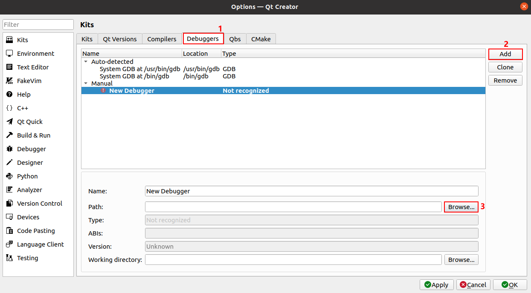Click the Type field showing Not recognized
Viewport: 531px width, 293px height.
tap(312, 220)
